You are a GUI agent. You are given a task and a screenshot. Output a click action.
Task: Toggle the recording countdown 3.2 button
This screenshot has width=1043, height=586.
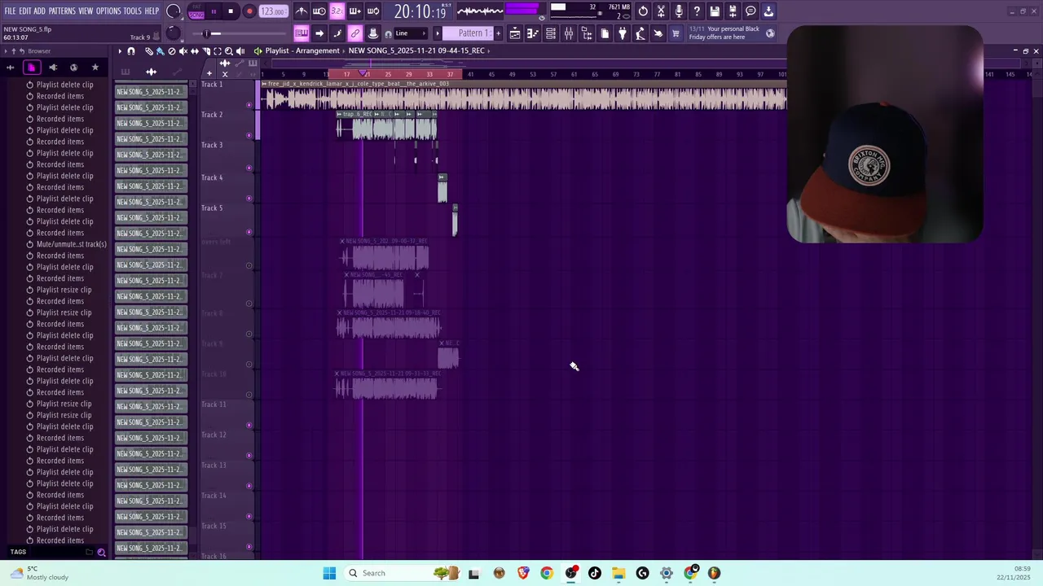tap(337, 11)
